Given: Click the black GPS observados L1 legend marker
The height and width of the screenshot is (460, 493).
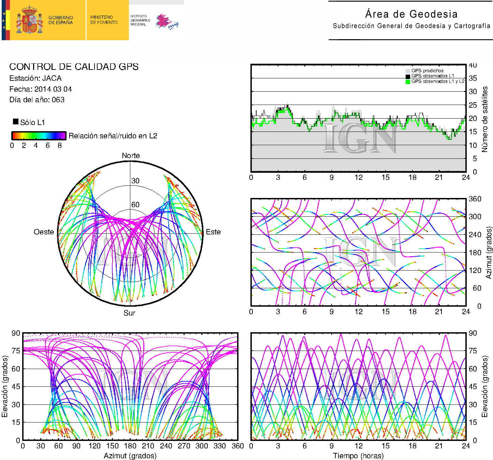Looking at the screenshot, I should click(x=407, y=76).
